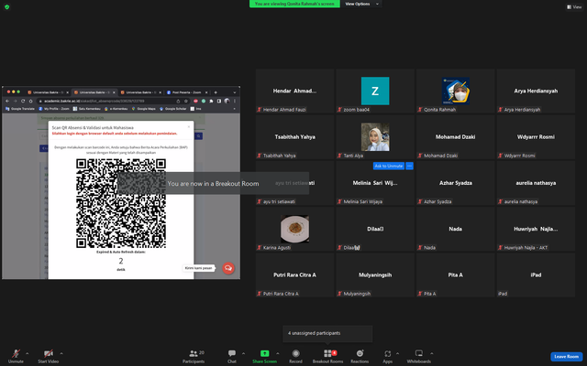The width and height of the screenshot is (587, 366).
Task: Open Google Maps bookmark
Action: [143, 109]
